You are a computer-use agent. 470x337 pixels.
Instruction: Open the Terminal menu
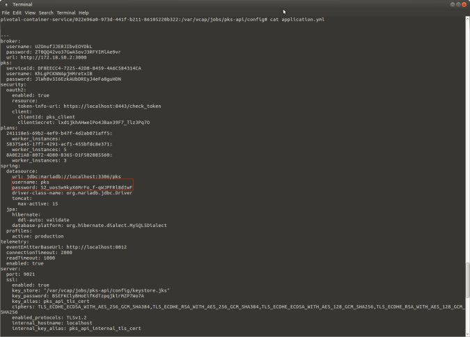66,13
